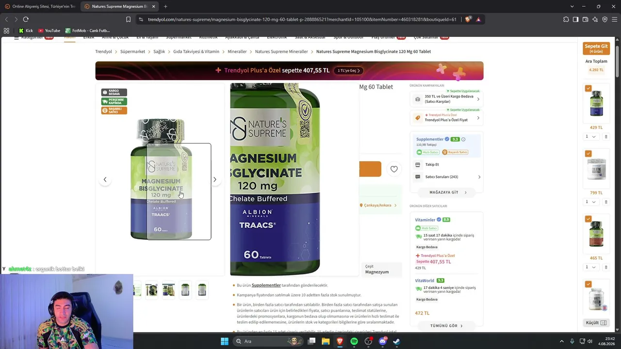Click the info icon next to Supplementler rating
The height and width of the screenshot is (349, 621).
463,139
